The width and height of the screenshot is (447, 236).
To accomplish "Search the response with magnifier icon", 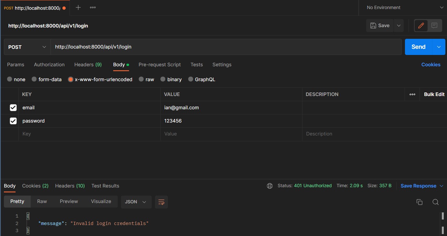I will [x=435, y=202].
